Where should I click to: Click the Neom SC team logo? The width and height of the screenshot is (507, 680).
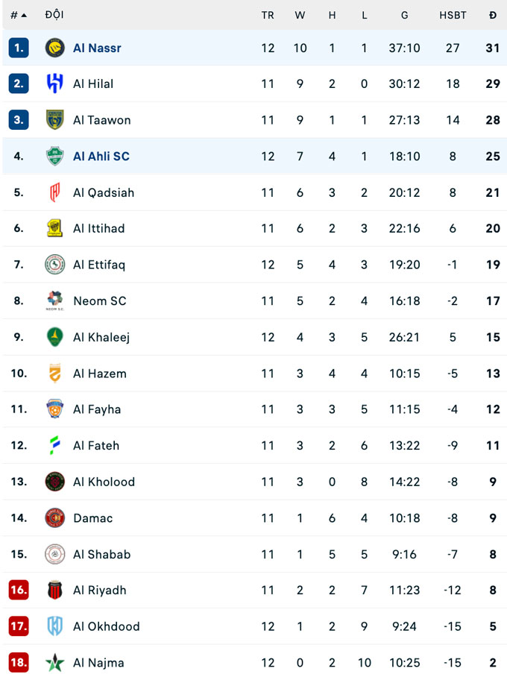[x=54, y=300]
